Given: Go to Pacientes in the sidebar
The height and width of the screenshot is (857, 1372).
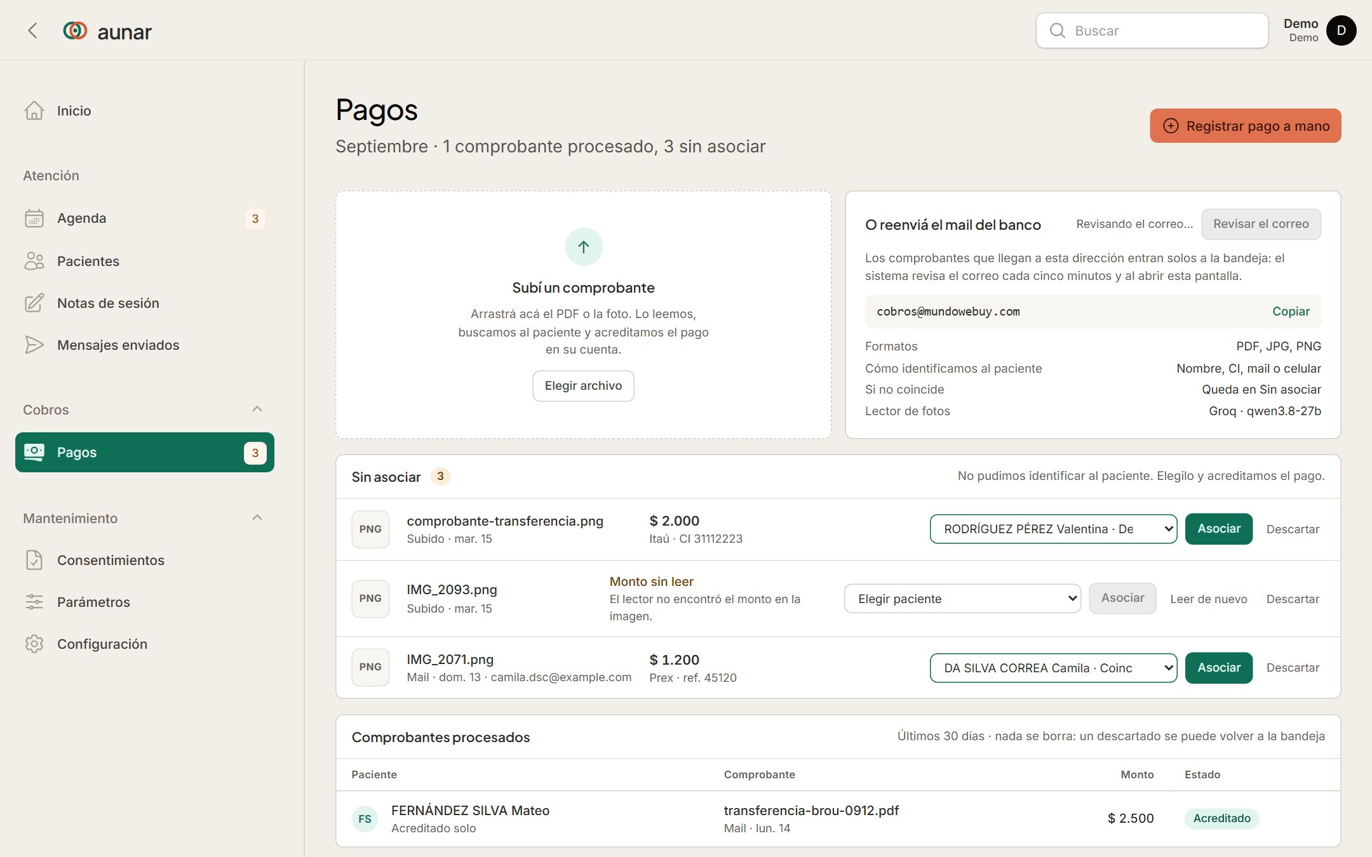Looking at the screenshot, I should tap(145, 261).
